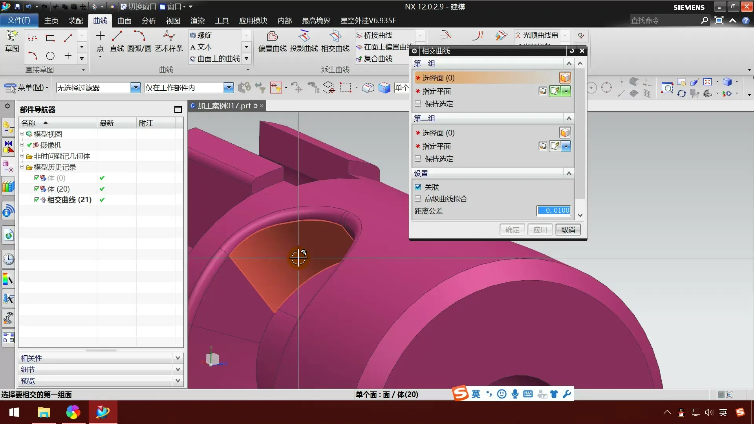
Task: Apply the intersection curve with 应用
Action: point(540,230)
